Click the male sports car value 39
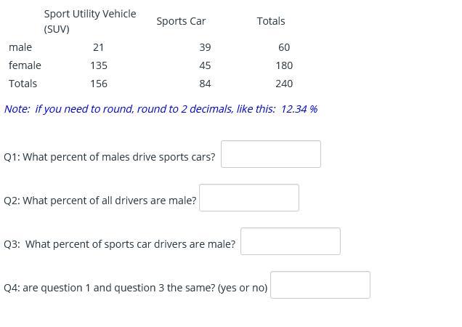The image size is (462, 327). pyautogui.click(x=205, y=47)
